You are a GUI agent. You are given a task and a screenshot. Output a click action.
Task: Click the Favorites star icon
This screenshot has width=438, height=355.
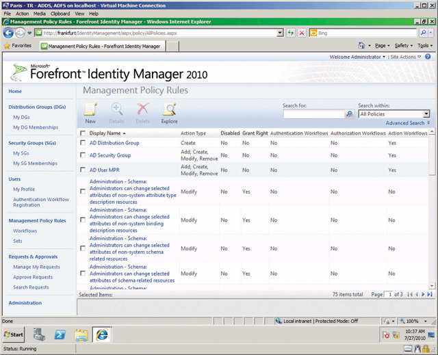tap(7, 46)
